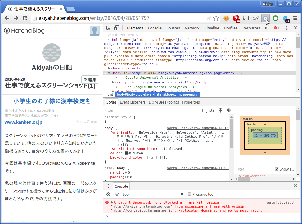Uncheck the Show all checkbox
The width and height of the screenshot is (302, 224).
pos(277,169)
